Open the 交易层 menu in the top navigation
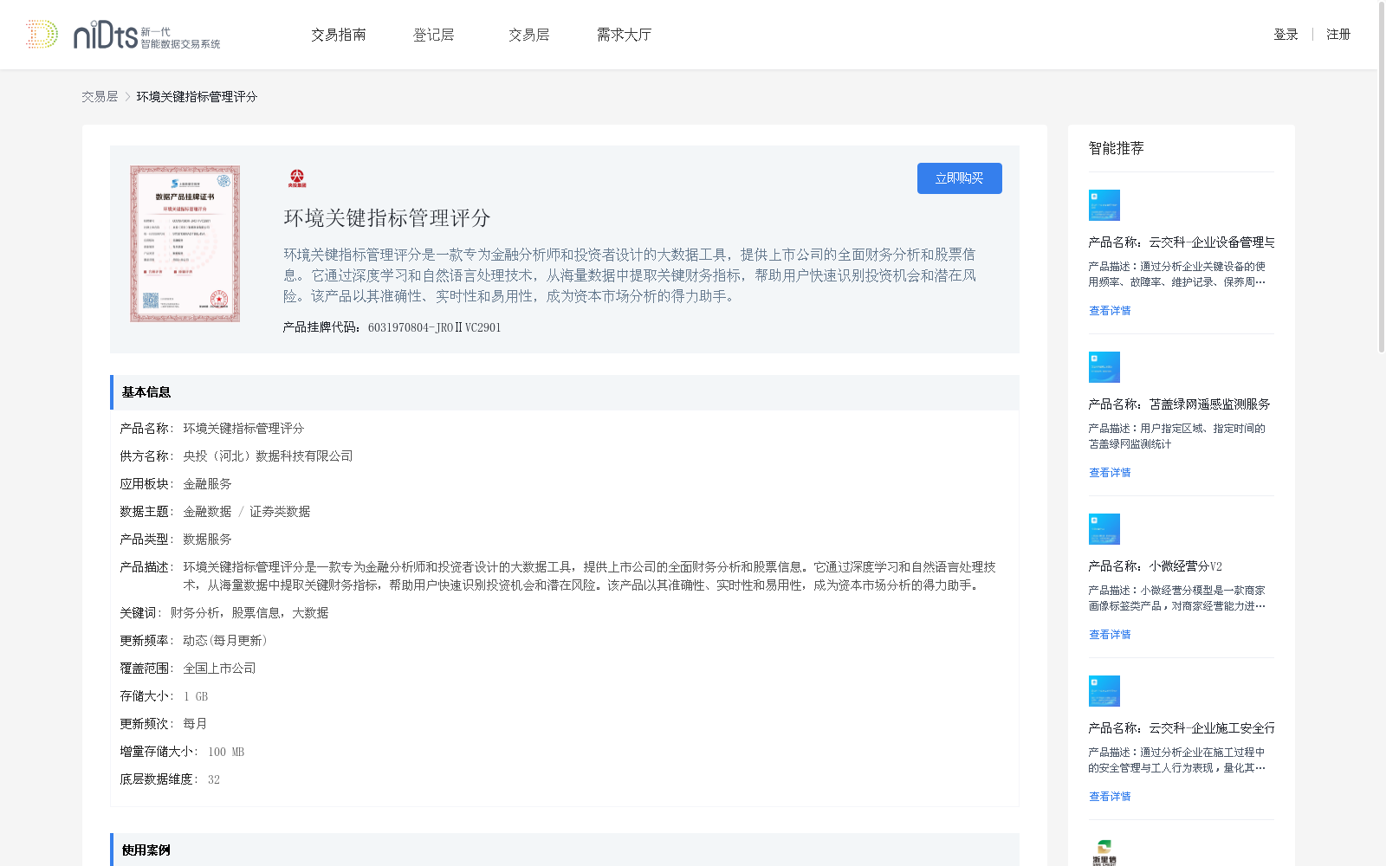The width and height of the screenshot is (1386, 866). pos(529,35)
